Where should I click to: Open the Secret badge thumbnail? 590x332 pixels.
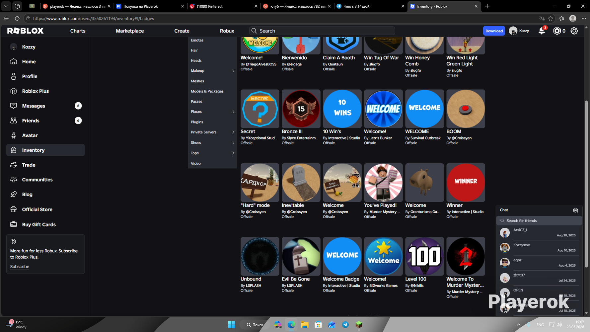(260, 109)
